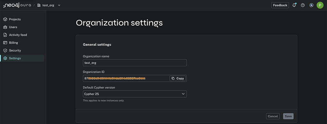Viewport: 327px width, 124px height.
Task: Click the 'Organization name' label
Action: [96, 56]
